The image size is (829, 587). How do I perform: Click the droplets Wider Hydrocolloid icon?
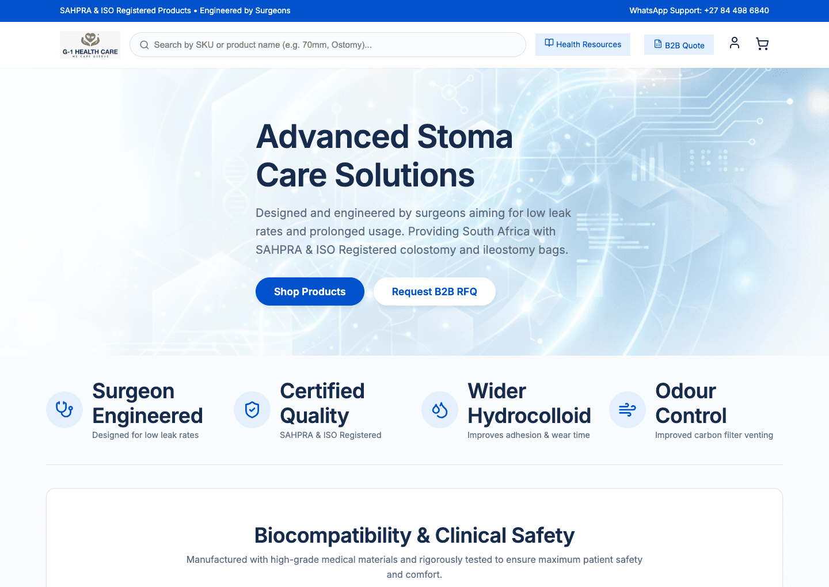point(440,410)
